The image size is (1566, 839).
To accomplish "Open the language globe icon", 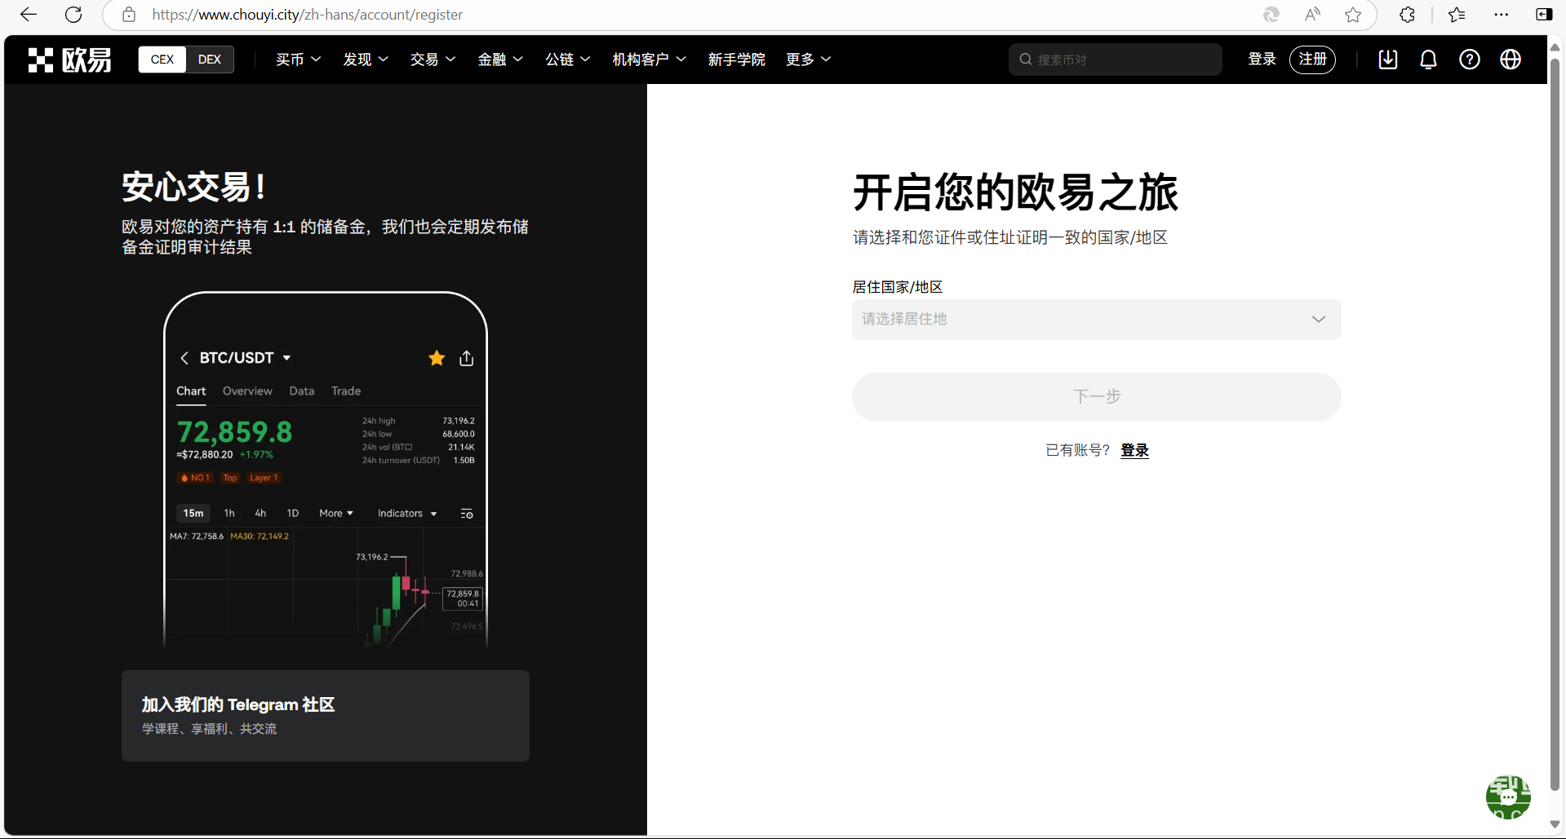I will [x=1510, y=60].
